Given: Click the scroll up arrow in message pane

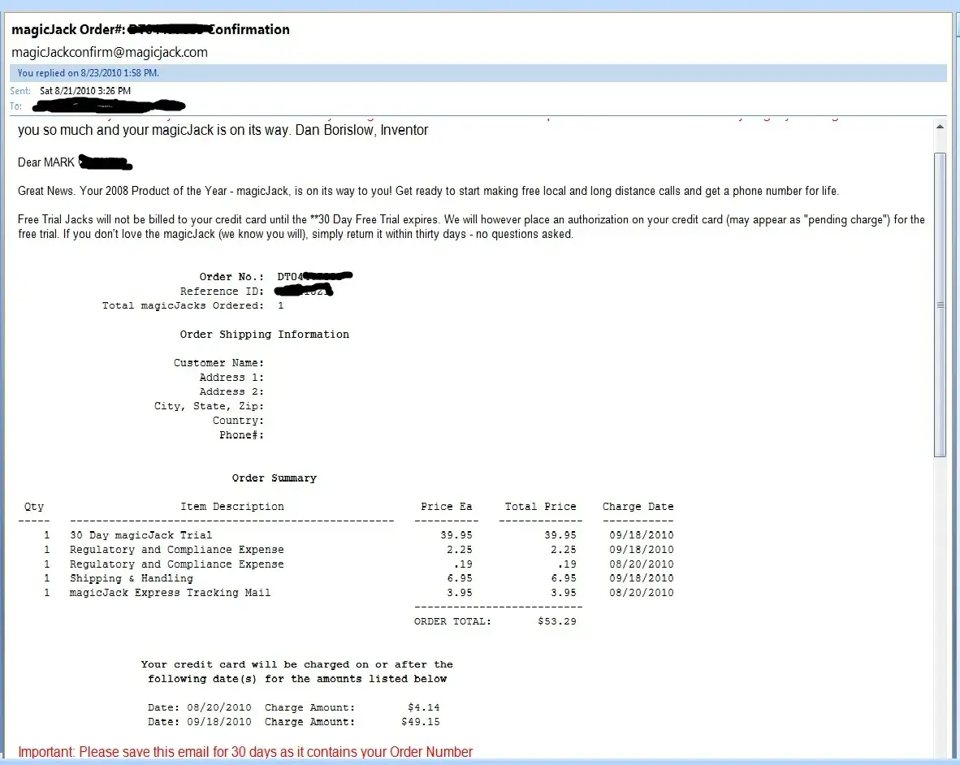Looking at the screenshot, I should point(941,127).
